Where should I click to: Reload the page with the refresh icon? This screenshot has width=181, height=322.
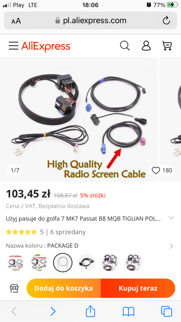pyautogui.click(x=166, y=21)
